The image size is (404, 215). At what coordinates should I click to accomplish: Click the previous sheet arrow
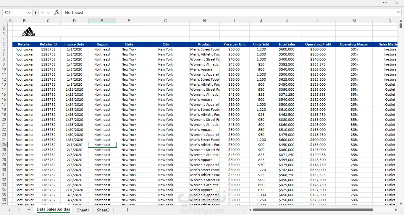click(x=9, y=210)
